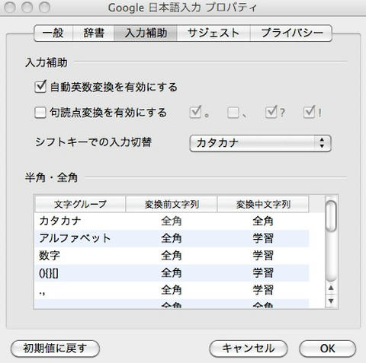Switch to the 一般 tab
Viewport: 366px width, 363px height.
pos(53,33)
